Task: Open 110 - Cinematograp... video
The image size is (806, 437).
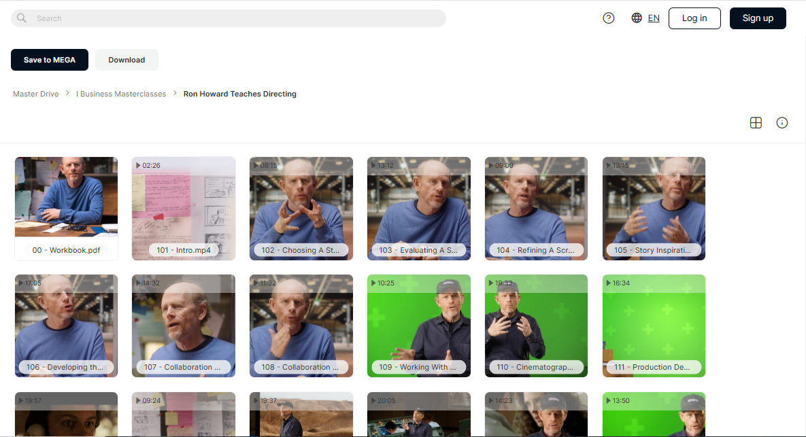Action: pos(536,326)
